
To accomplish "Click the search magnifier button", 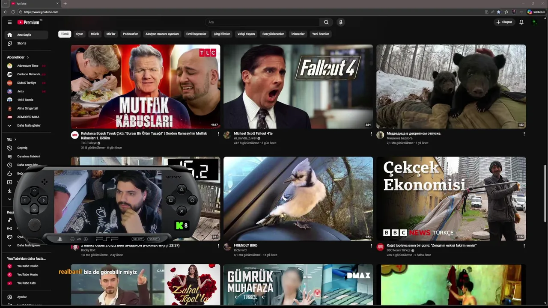I will (x=326, y=22).
